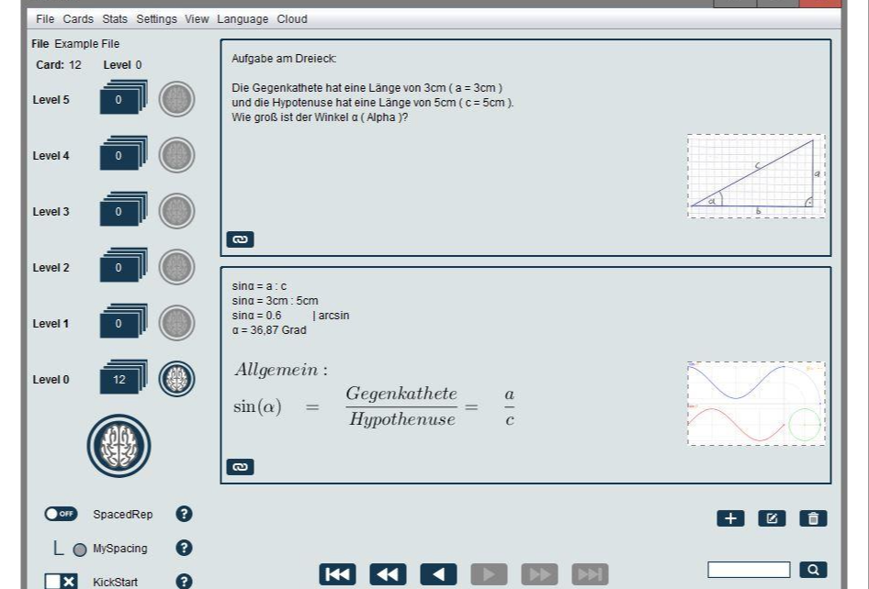Open the edit card icon
The height and width of the screenshot is (589, 869).
pos(772,517)
